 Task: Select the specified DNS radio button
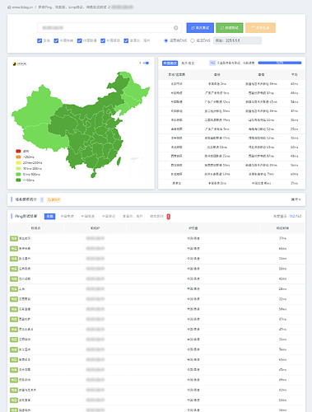point(193,40)
